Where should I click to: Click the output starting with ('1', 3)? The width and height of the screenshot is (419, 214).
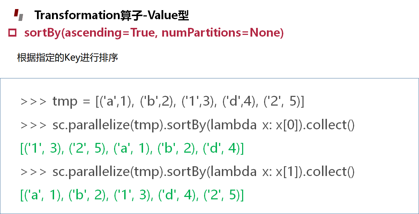[132, 149]
